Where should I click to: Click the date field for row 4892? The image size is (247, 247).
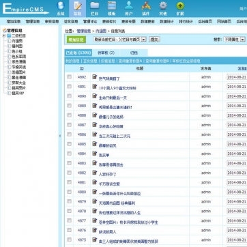[237, 77]
